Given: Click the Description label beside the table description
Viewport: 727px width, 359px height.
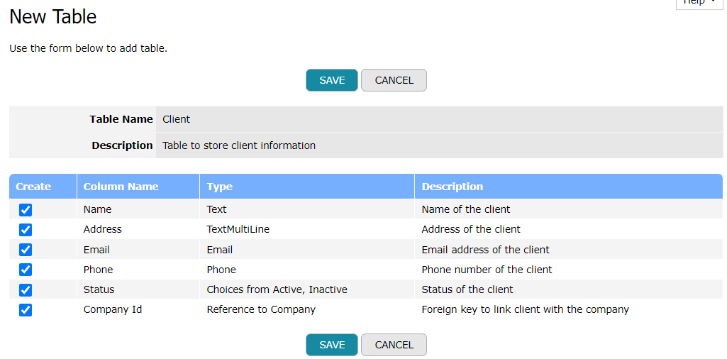Looking at the screenshot, I should pos(122,145).
